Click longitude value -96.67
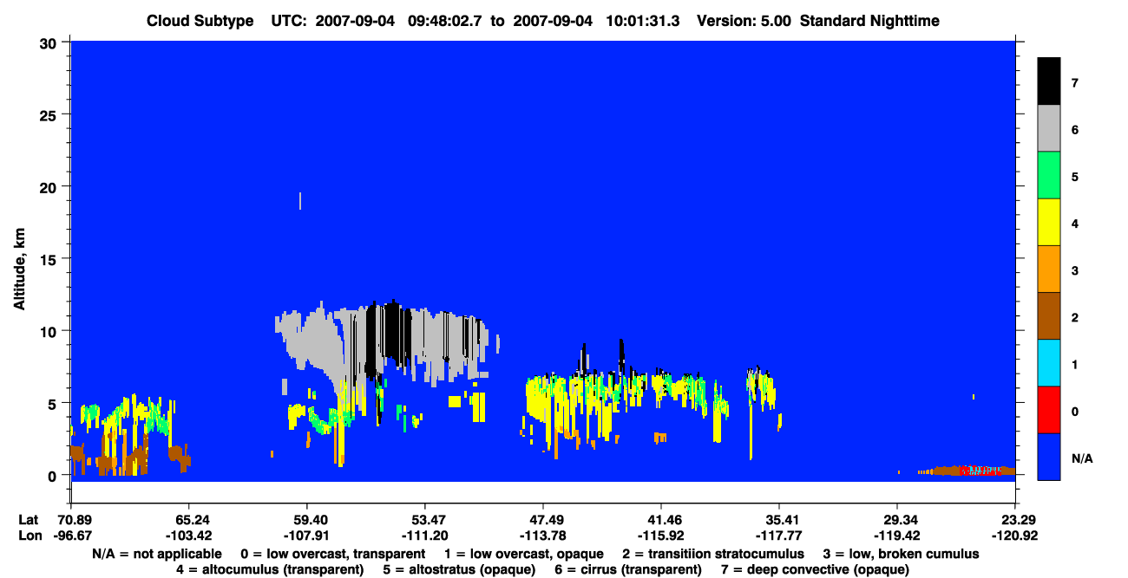 (x=72, y=535)
